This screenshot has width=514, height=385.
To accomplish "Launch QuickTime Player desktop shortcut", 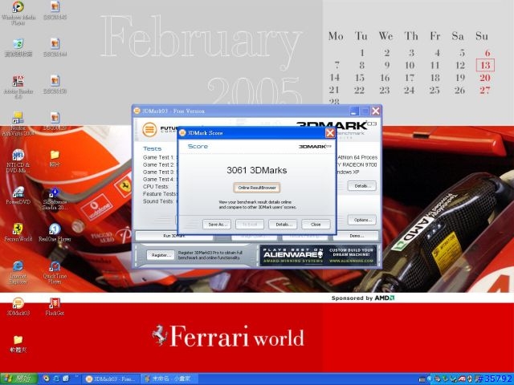I will (55, 273).
